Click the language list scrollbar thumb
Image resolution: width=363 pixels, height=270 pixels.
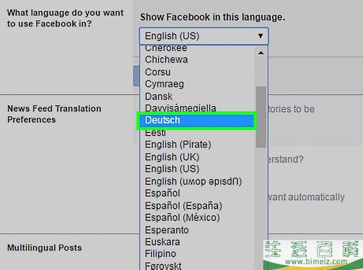(x=261, y=117)
